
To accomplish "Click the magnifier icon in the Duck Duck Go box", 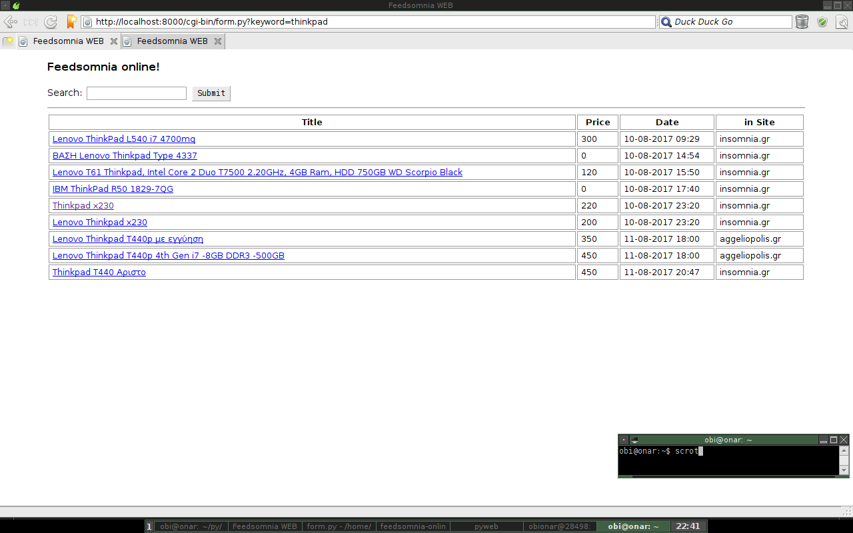I will click(x=666, y=22).
